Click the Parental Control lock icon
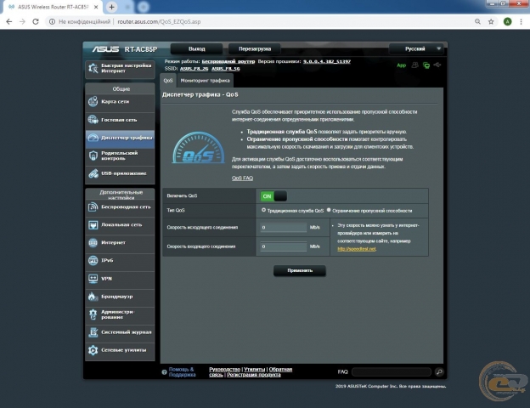 click(93, 156)
